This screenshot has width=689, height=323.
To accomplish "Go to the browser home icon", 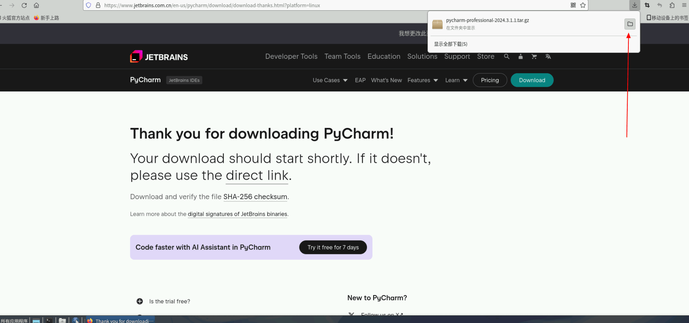I will point(36,5).
